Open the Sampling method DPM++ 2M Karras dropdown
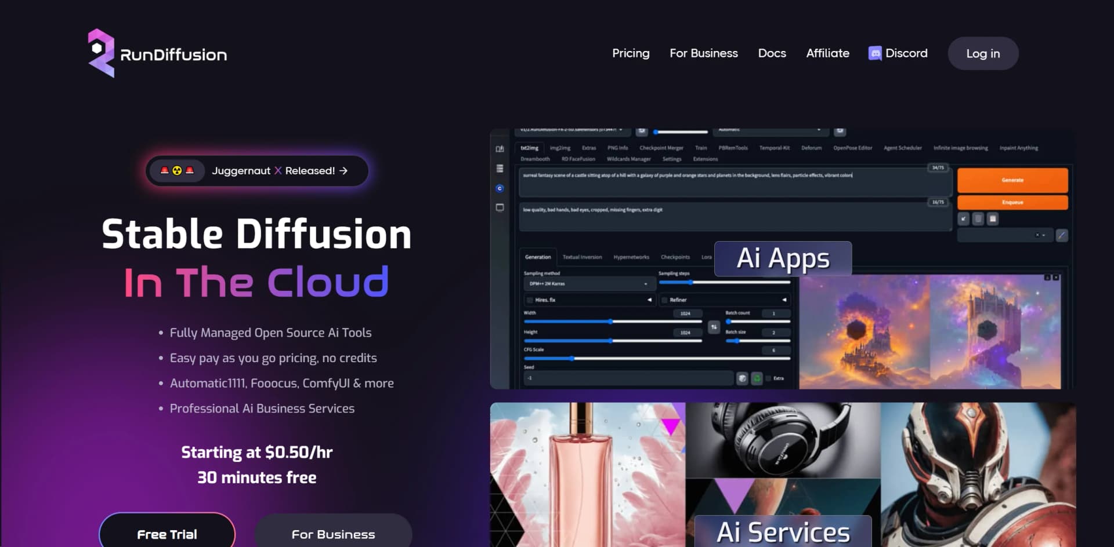Viewport: 1114px width, 547px height. coord(589,284)
